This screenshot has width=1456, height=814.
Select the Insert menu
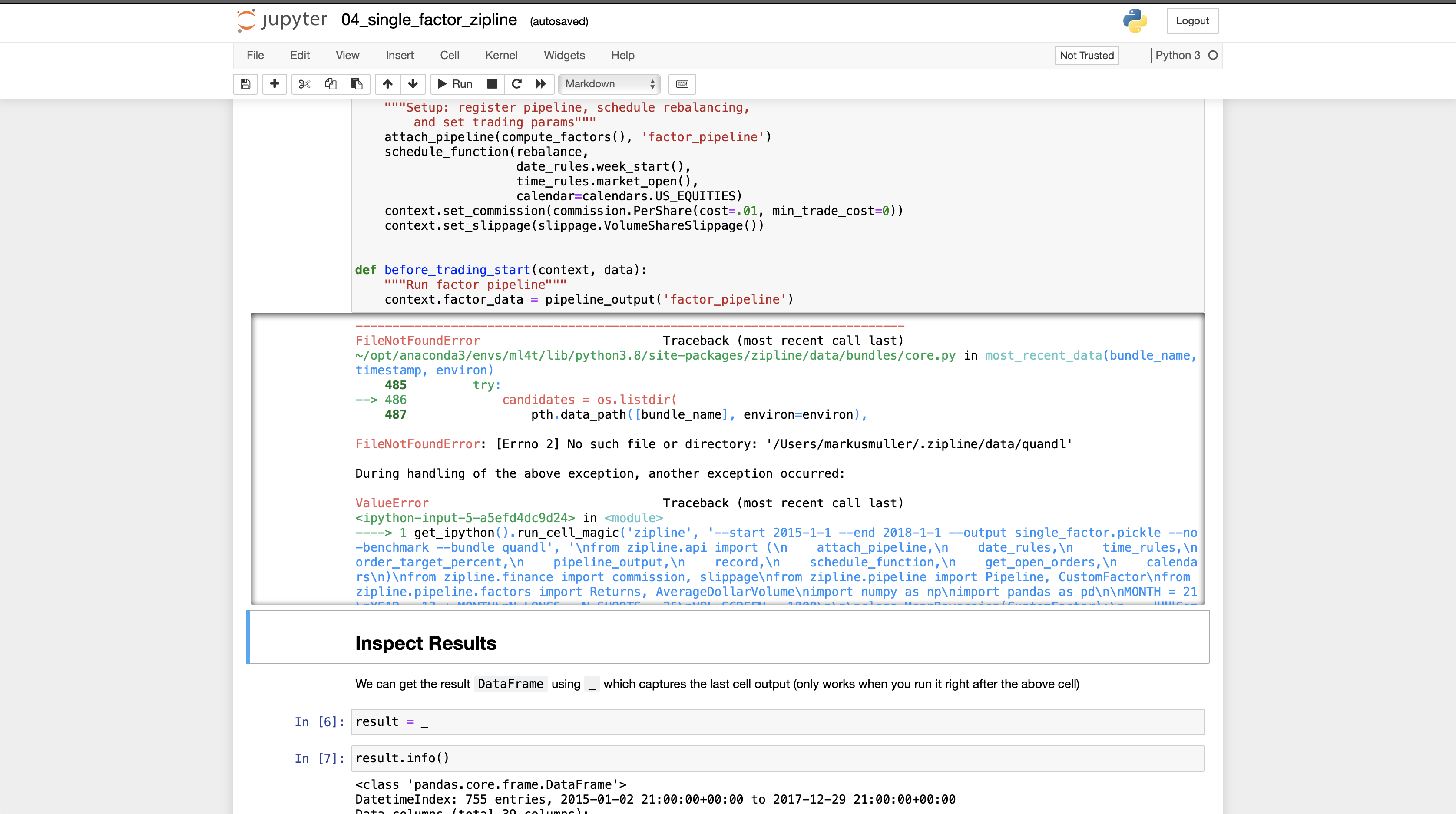[400, 55]
